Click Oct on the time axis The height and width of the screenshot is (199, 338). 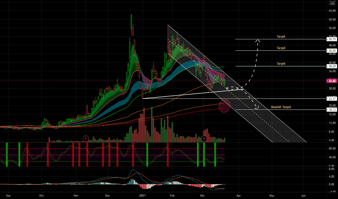click(41, 195)
